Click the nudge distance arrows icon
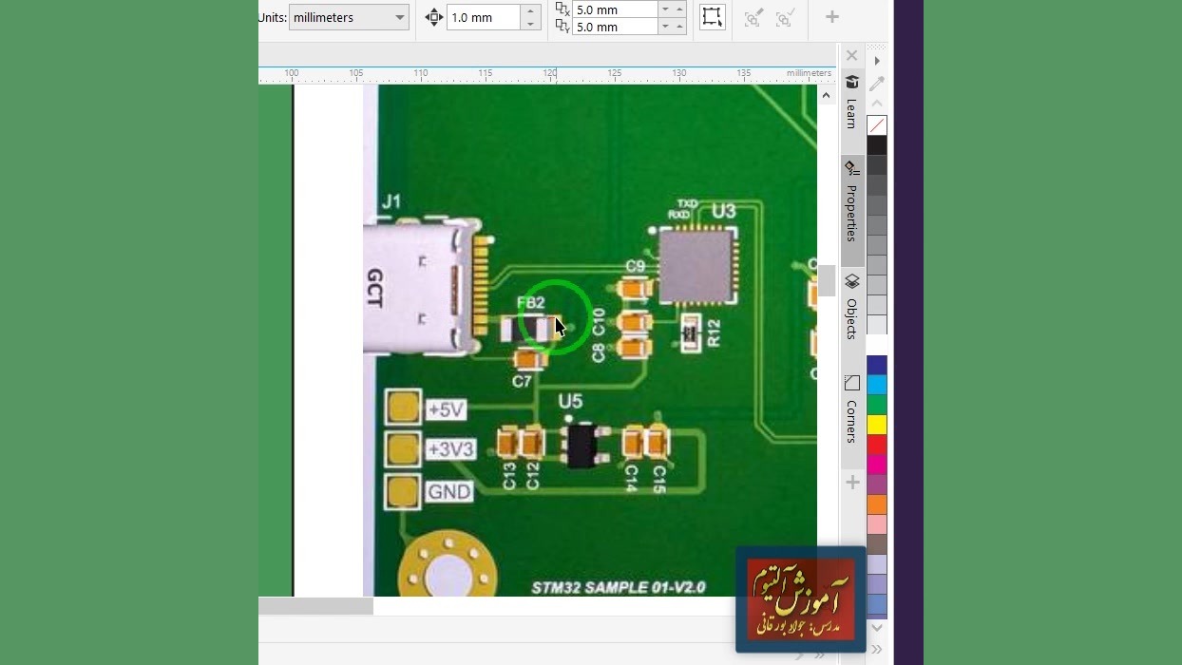The height and width of the screenshot is (665, 1182). click(433, 17)
